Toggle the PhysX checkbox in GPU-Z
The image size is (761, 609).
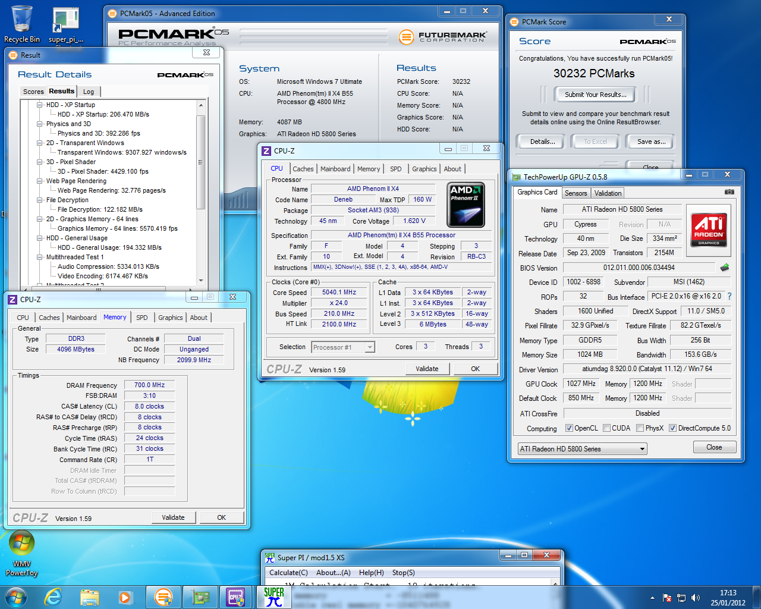(640, 428)
